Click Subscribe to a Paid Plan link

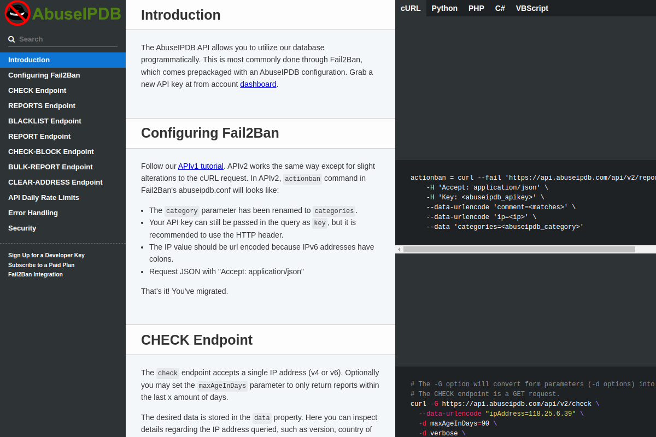click(42, 265)
